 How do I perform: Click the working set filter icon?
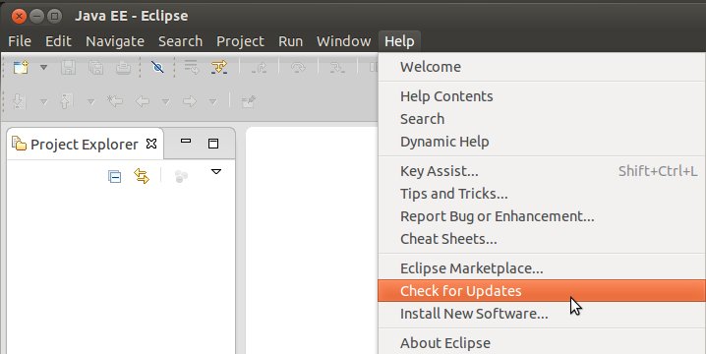[181, 177]
